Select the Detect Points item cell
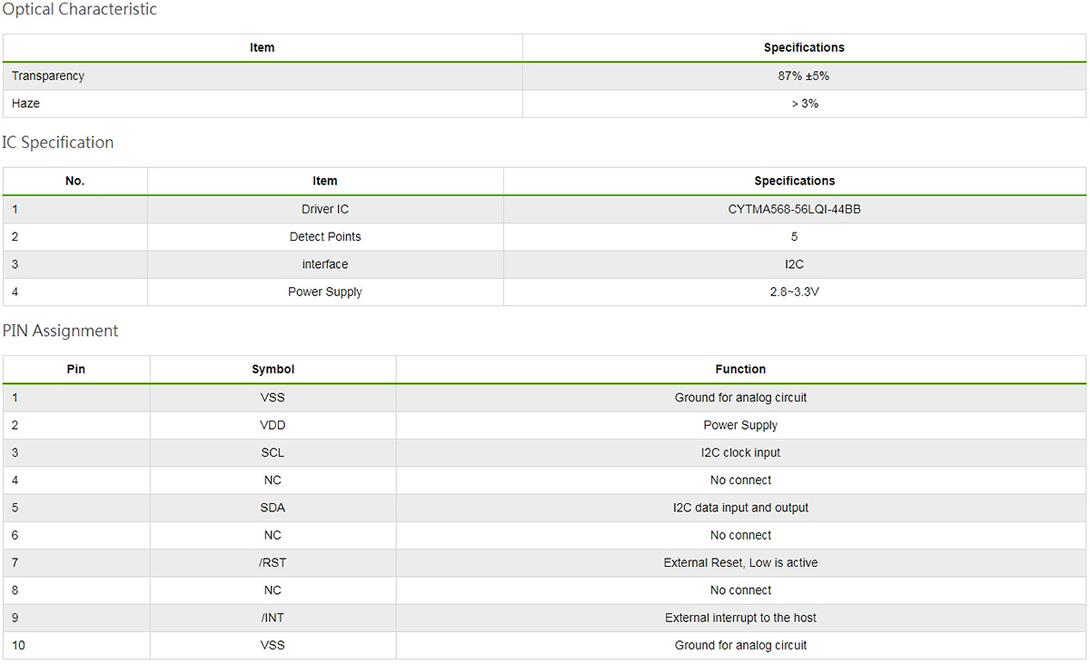The height and width of the screenshot is (664, 1090). [x=324, y=237]
